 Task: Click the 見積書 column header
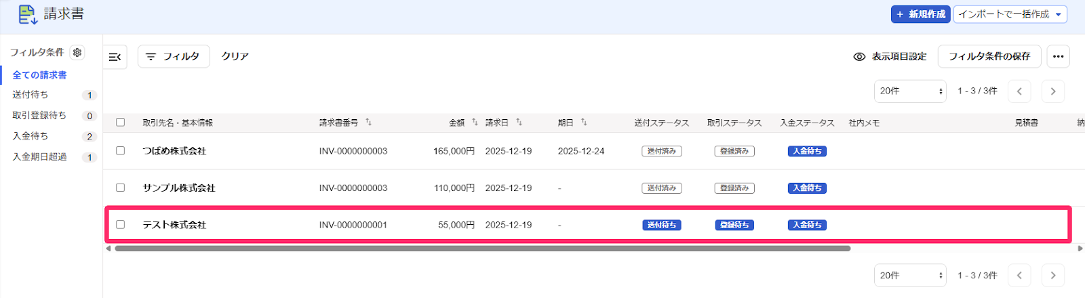[x=1026, y=123]
